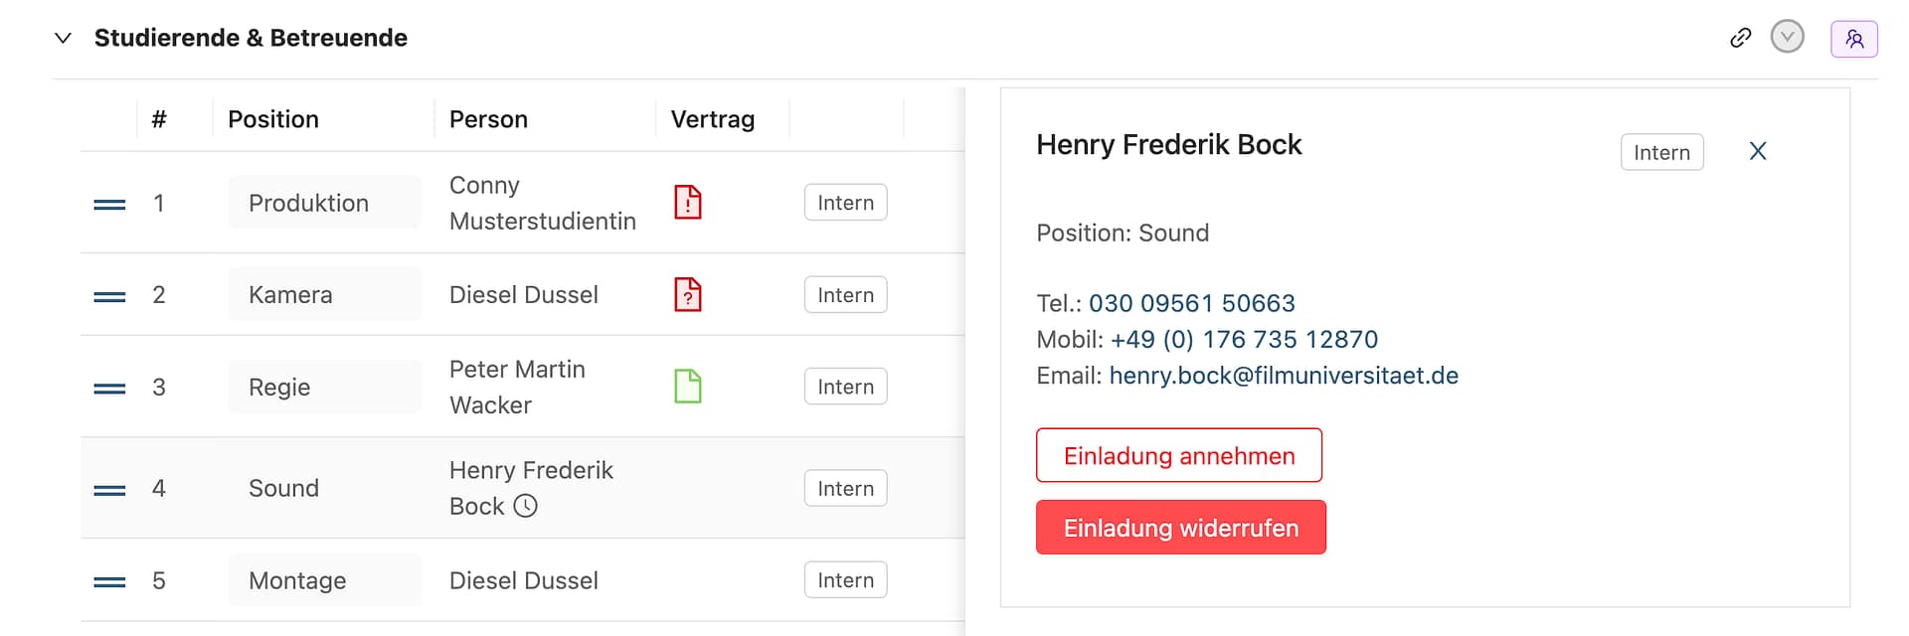Image resolution: width=1909 pixels, height=636 pixels.
Task: Collapse the Studierende & Betreuende section
Action: point(63,38)
